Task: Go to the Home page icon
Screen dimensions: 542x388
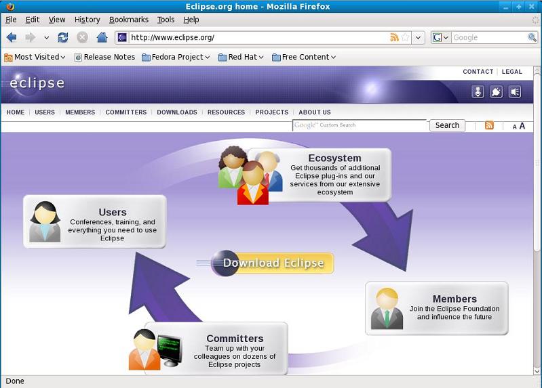Action: (x=102, y=37)
